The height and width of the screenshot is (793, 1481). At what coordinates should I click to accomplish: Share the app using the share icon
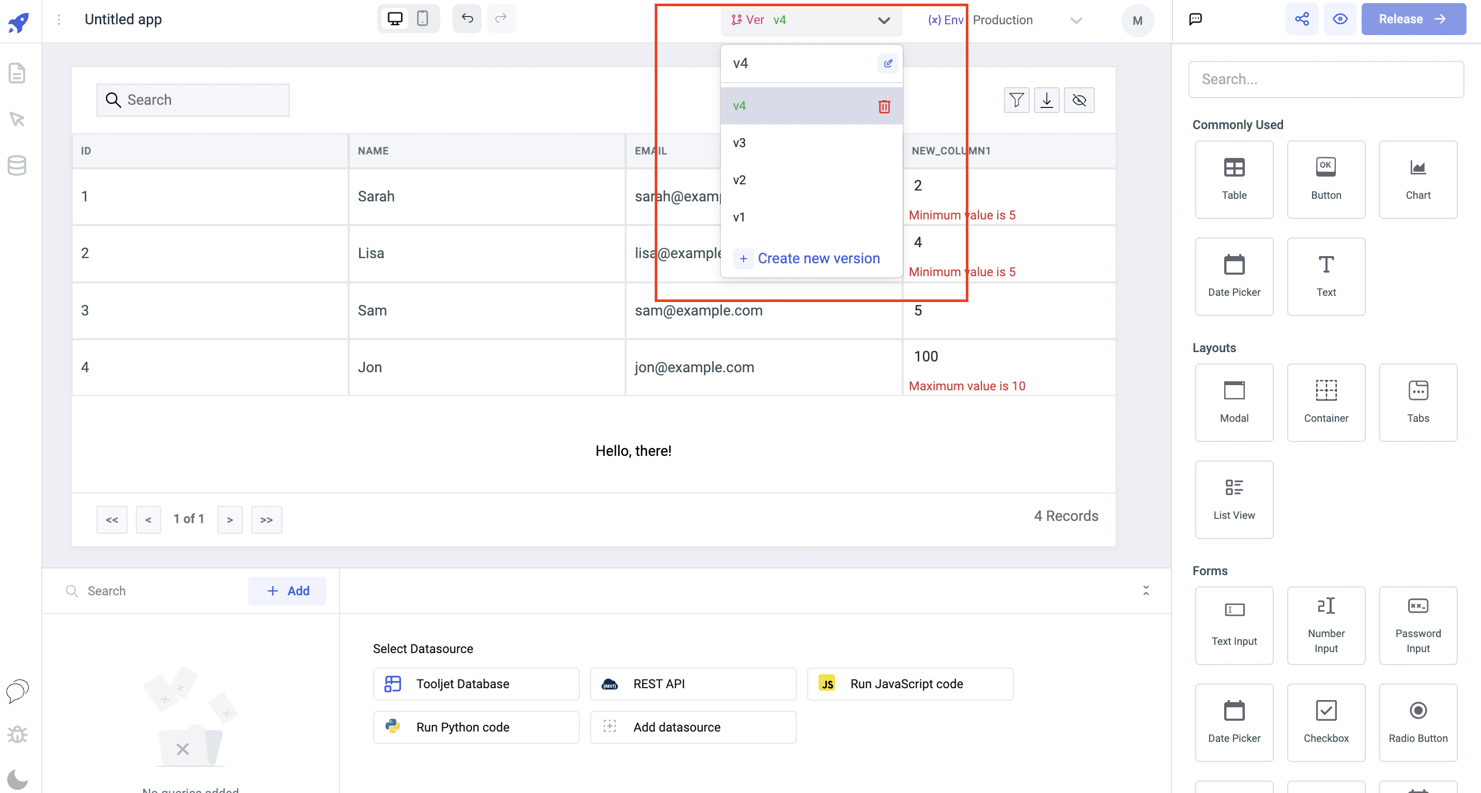(1302, 19)
